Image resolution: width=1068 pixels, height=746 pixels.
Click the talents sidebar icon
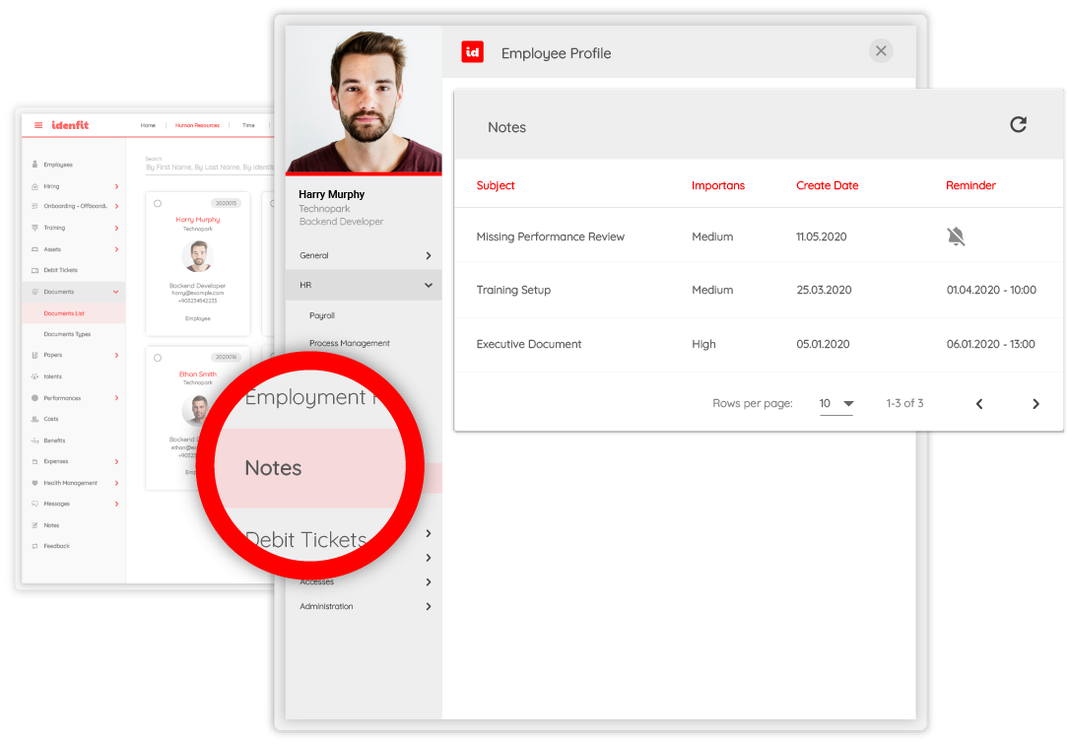coord(34,376)
